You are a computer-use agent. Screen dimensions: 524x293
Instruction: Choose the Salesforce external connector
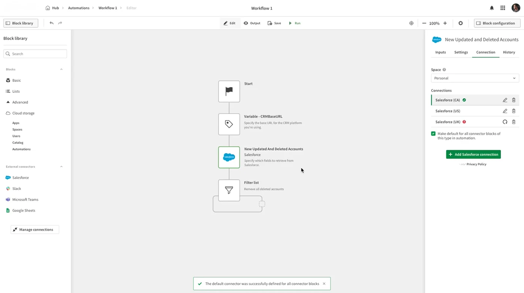(x=17, y=178)
